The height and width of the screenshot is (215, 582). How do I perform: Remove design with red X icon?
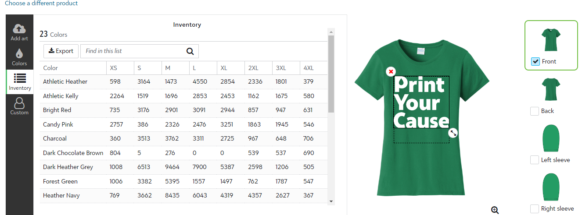(x=391, y=71)
